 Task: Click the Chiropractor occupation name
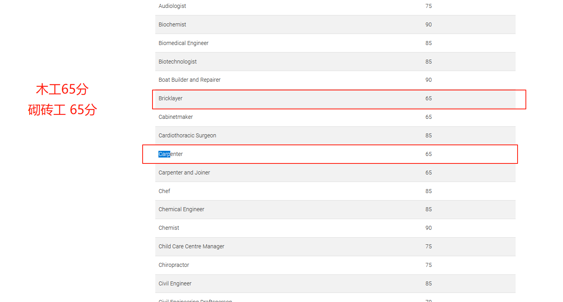coord(174,265)
